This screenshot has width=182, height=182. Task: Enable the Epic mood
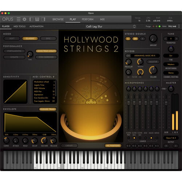click(x=48, y=39)
